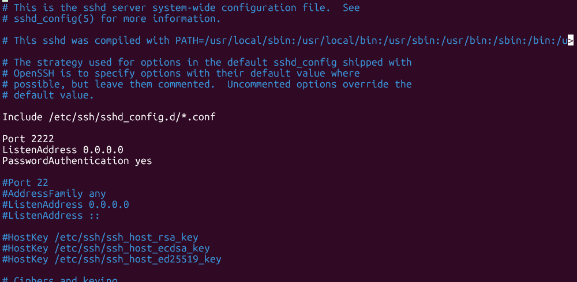Click the commented #Port 22 line
Viewport: 577px width, 282px height.
(x=25, y=182)
